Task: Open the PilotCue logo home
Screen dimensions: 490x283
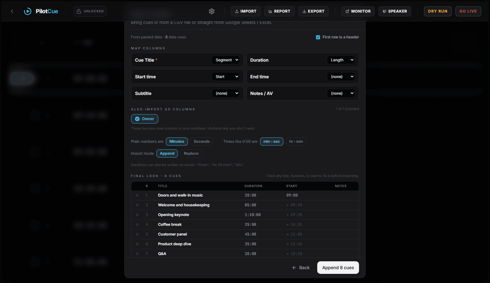Action: (x=41, y=11)
